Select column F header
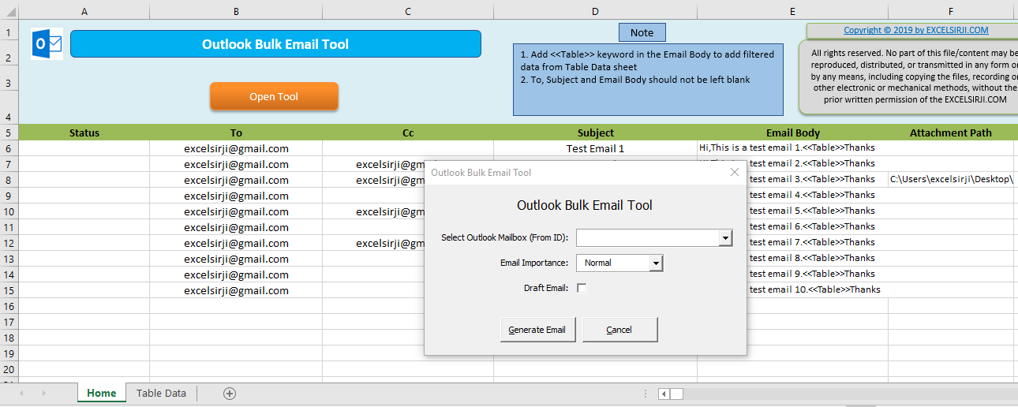Image resolution: width=1018 pixels, height=407 pixels. pos(951,11)
